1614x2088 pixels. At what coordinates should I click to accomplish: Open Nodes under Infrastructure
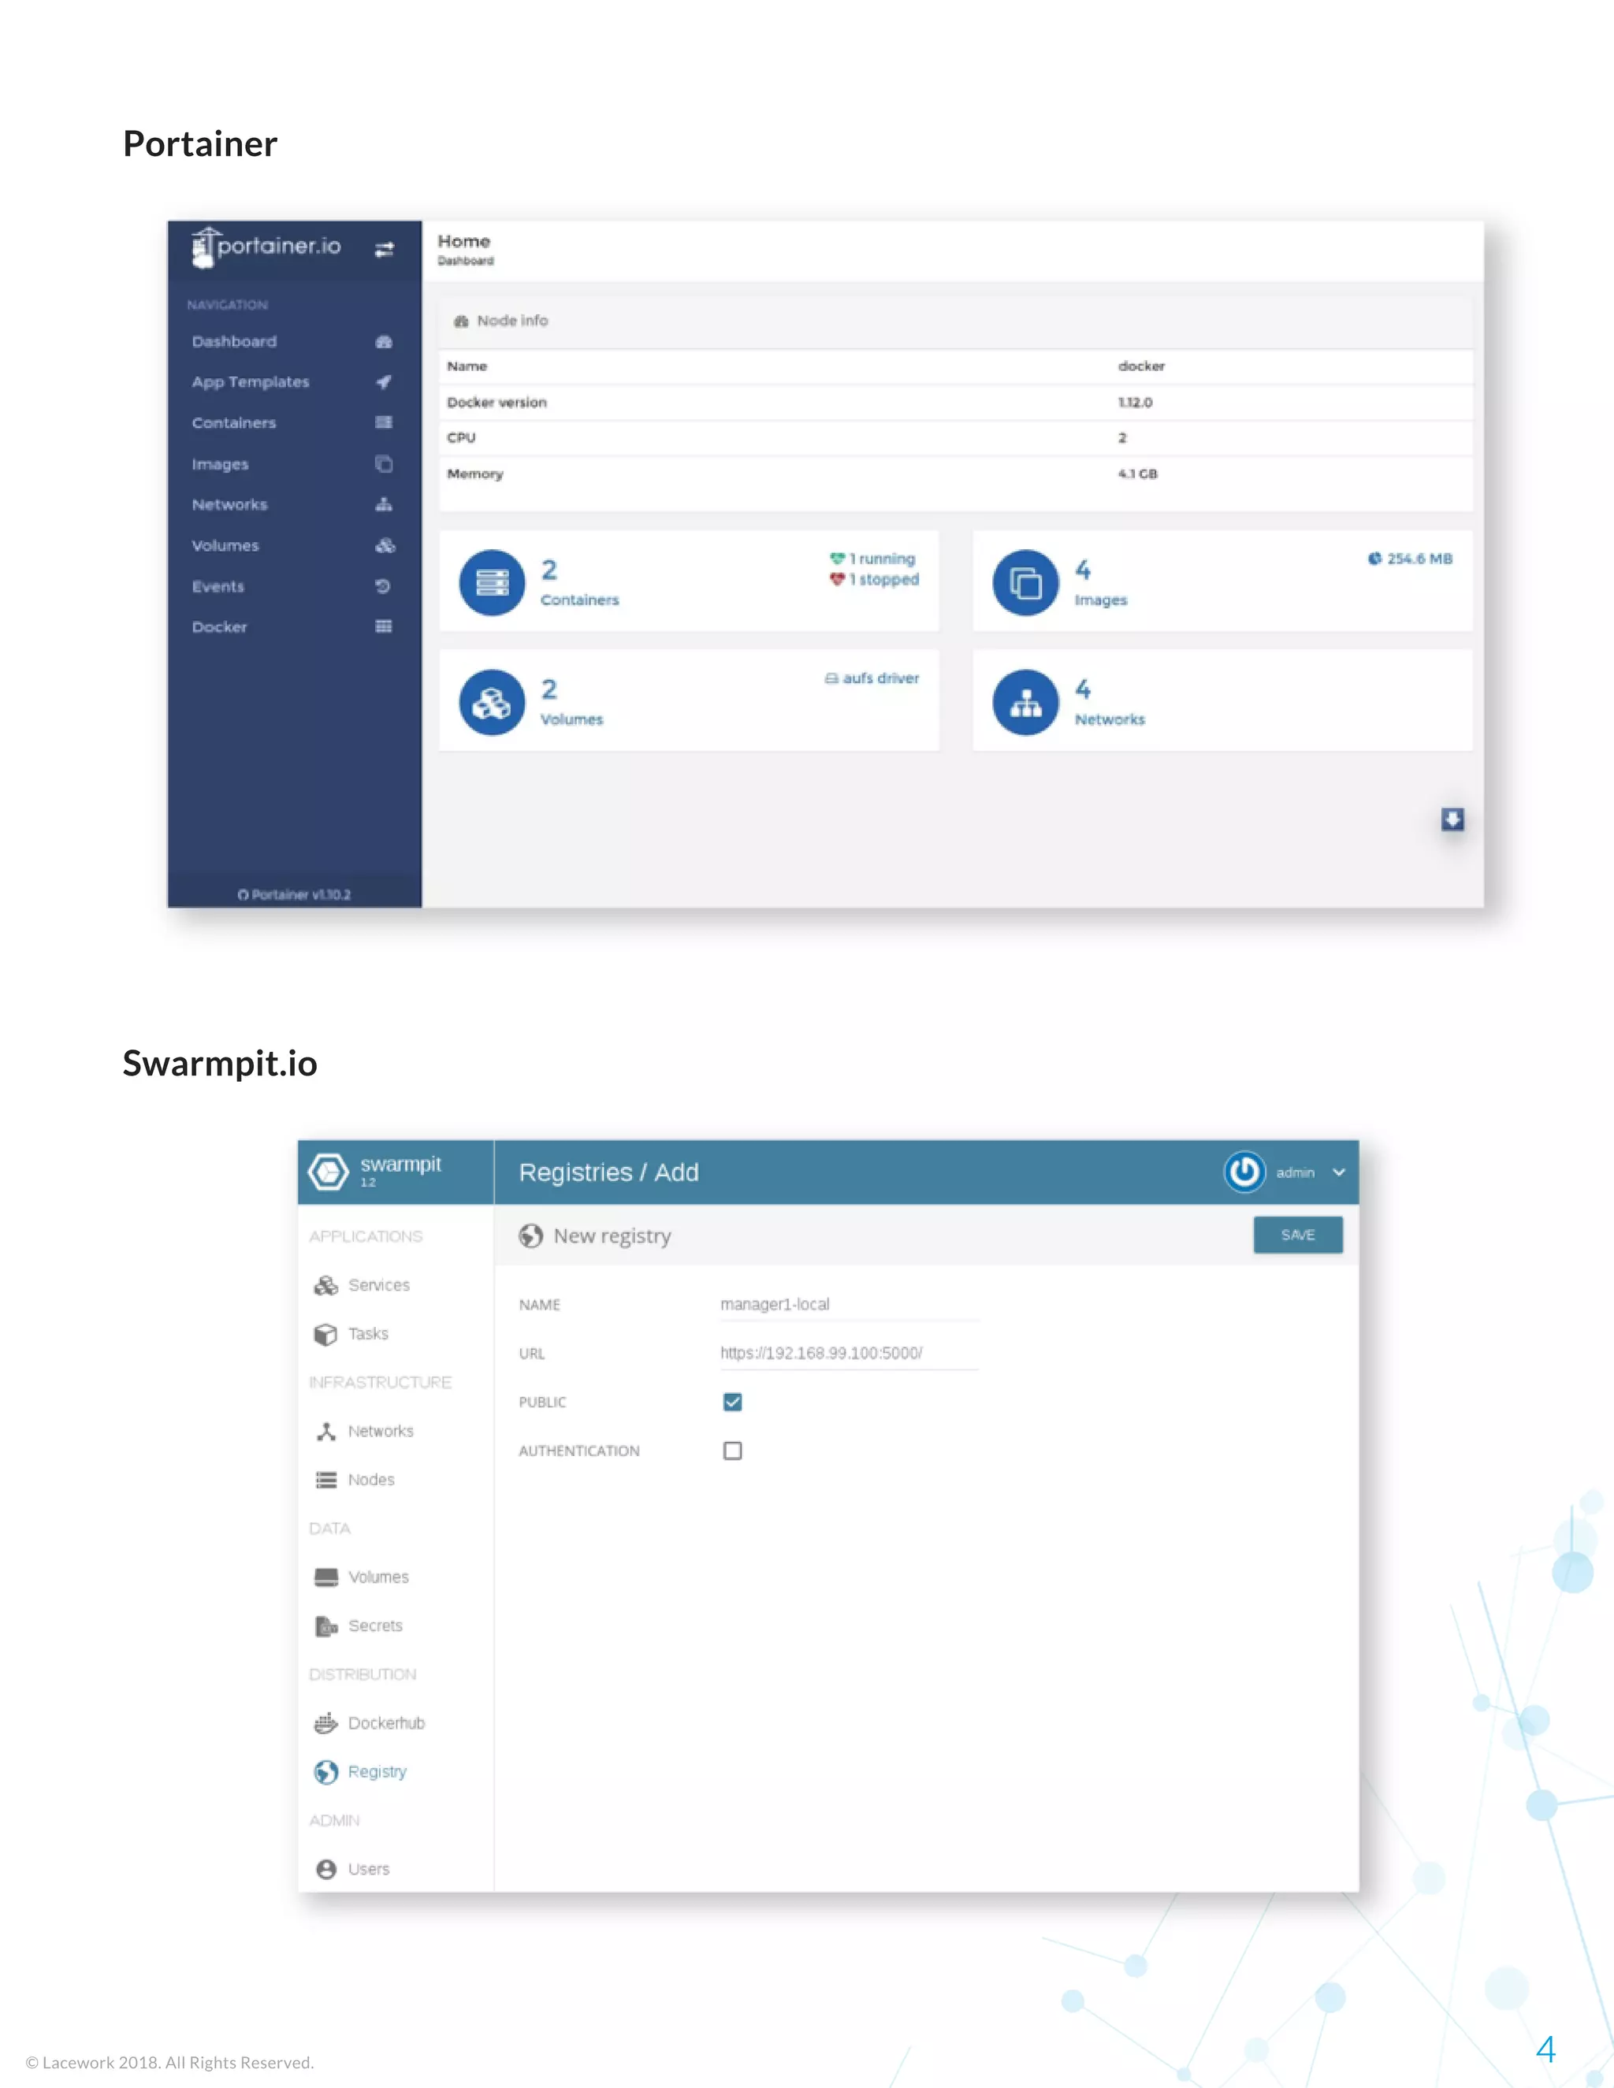(371, 1480)
